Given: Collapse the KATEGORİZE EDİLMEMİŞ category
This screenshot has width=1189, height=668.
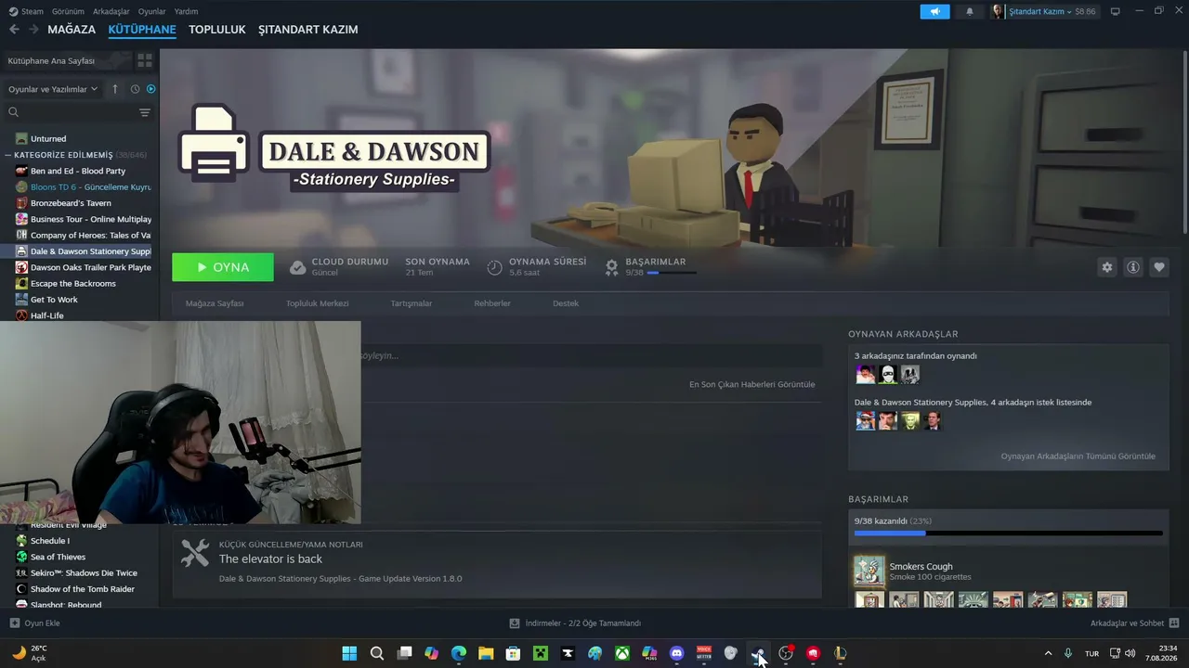Looking at the screenshot, I should click(8, 155).
